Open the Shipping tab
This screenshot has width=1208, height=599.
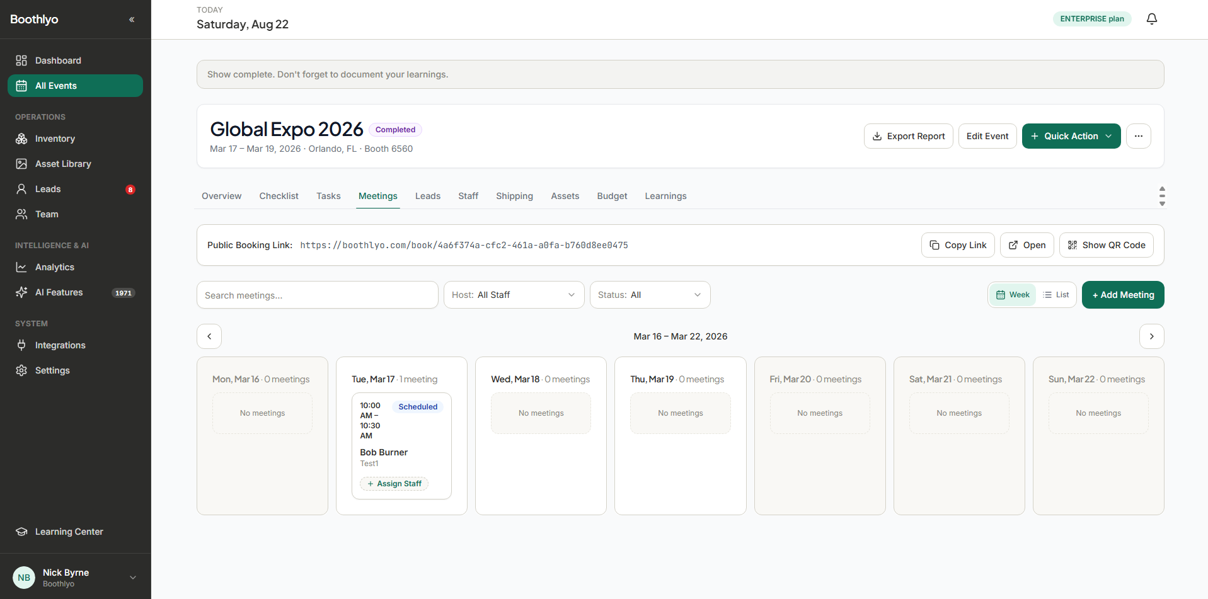tap(514, 196)
